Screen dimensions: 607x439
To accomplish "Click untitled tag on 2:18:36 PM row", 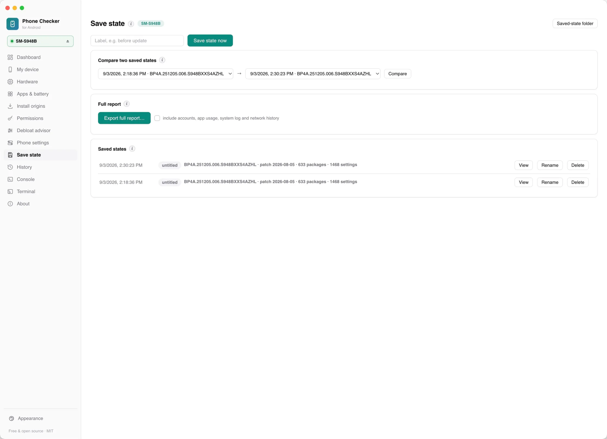I will (x=170, y=182).
